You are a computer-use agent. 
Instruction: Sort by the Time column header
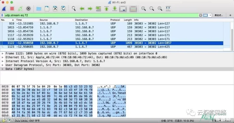click(27, 20)
